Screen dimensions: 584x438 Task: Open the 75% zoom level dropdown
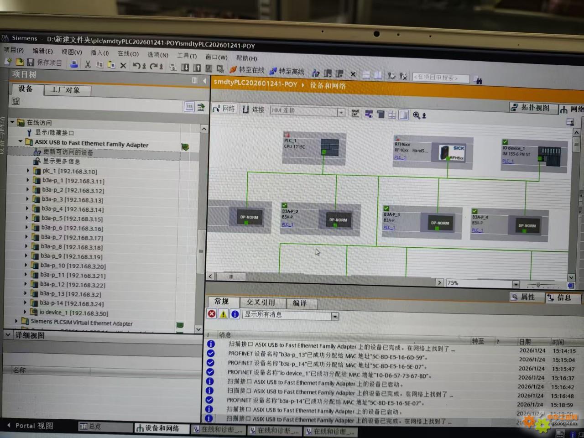point(516,284)
